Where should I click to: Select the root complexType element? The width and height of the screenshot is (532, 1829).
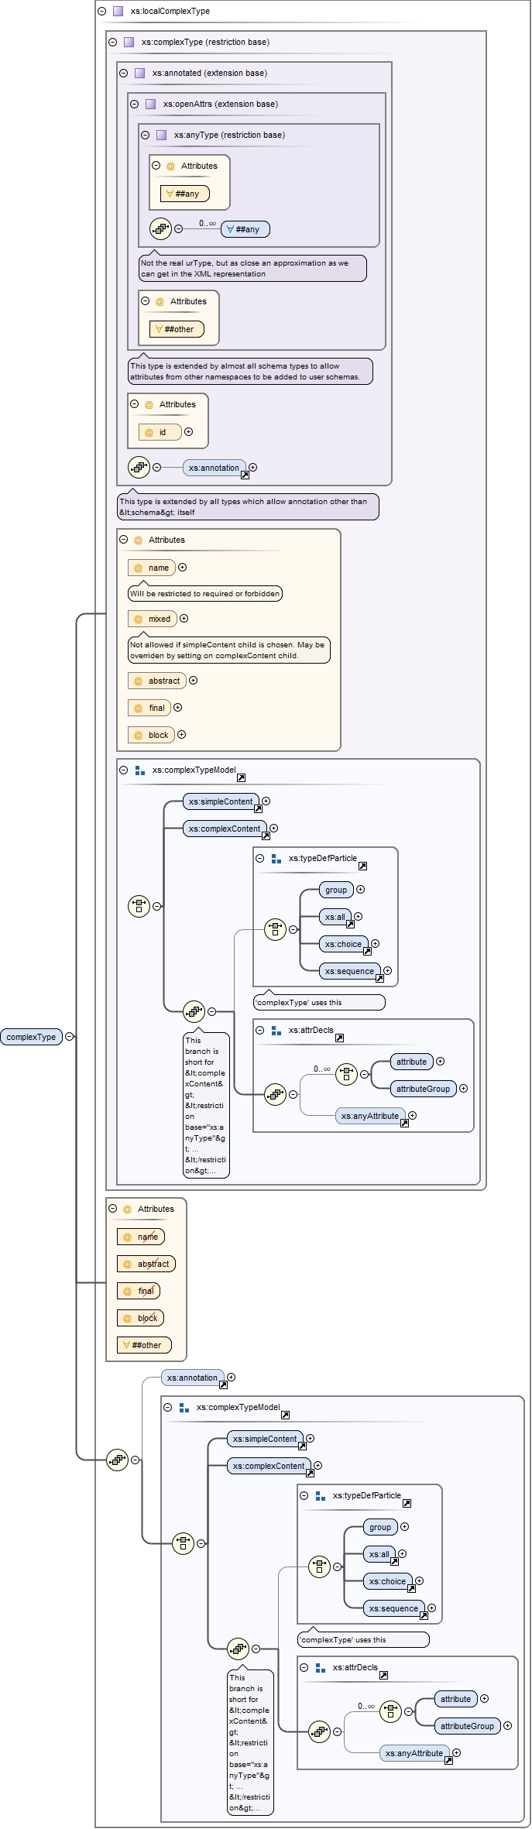pos(31,1037)
